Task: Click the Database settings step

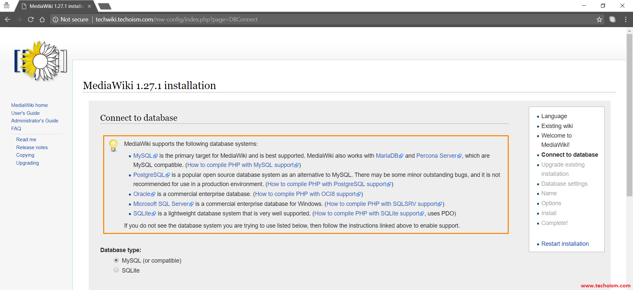Action: (x=564, y=183)
